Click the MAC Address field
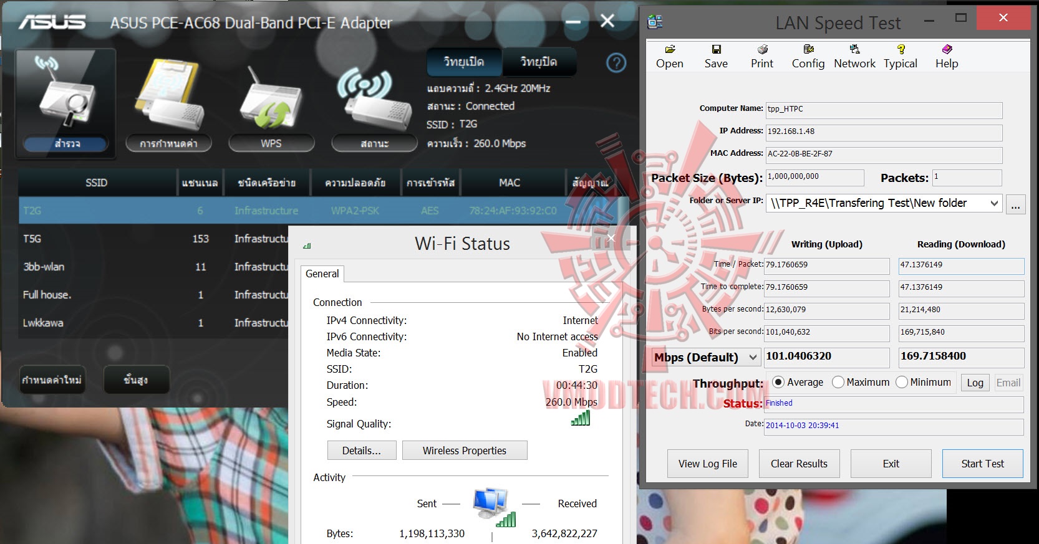The height and width of the screenshot is (544, 1039). 884,155
